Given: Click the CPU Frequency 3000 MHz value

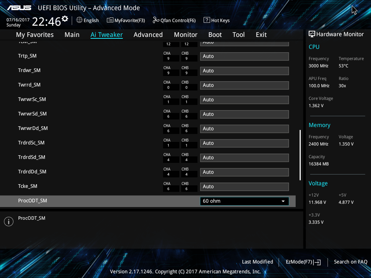Looking at the screenshot, I should point(318,66).
